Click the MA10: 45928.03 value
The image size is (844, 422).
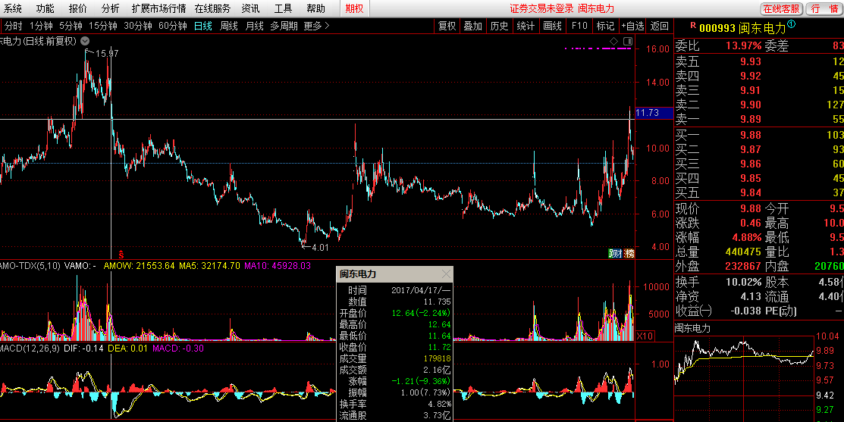click(278, 266)
